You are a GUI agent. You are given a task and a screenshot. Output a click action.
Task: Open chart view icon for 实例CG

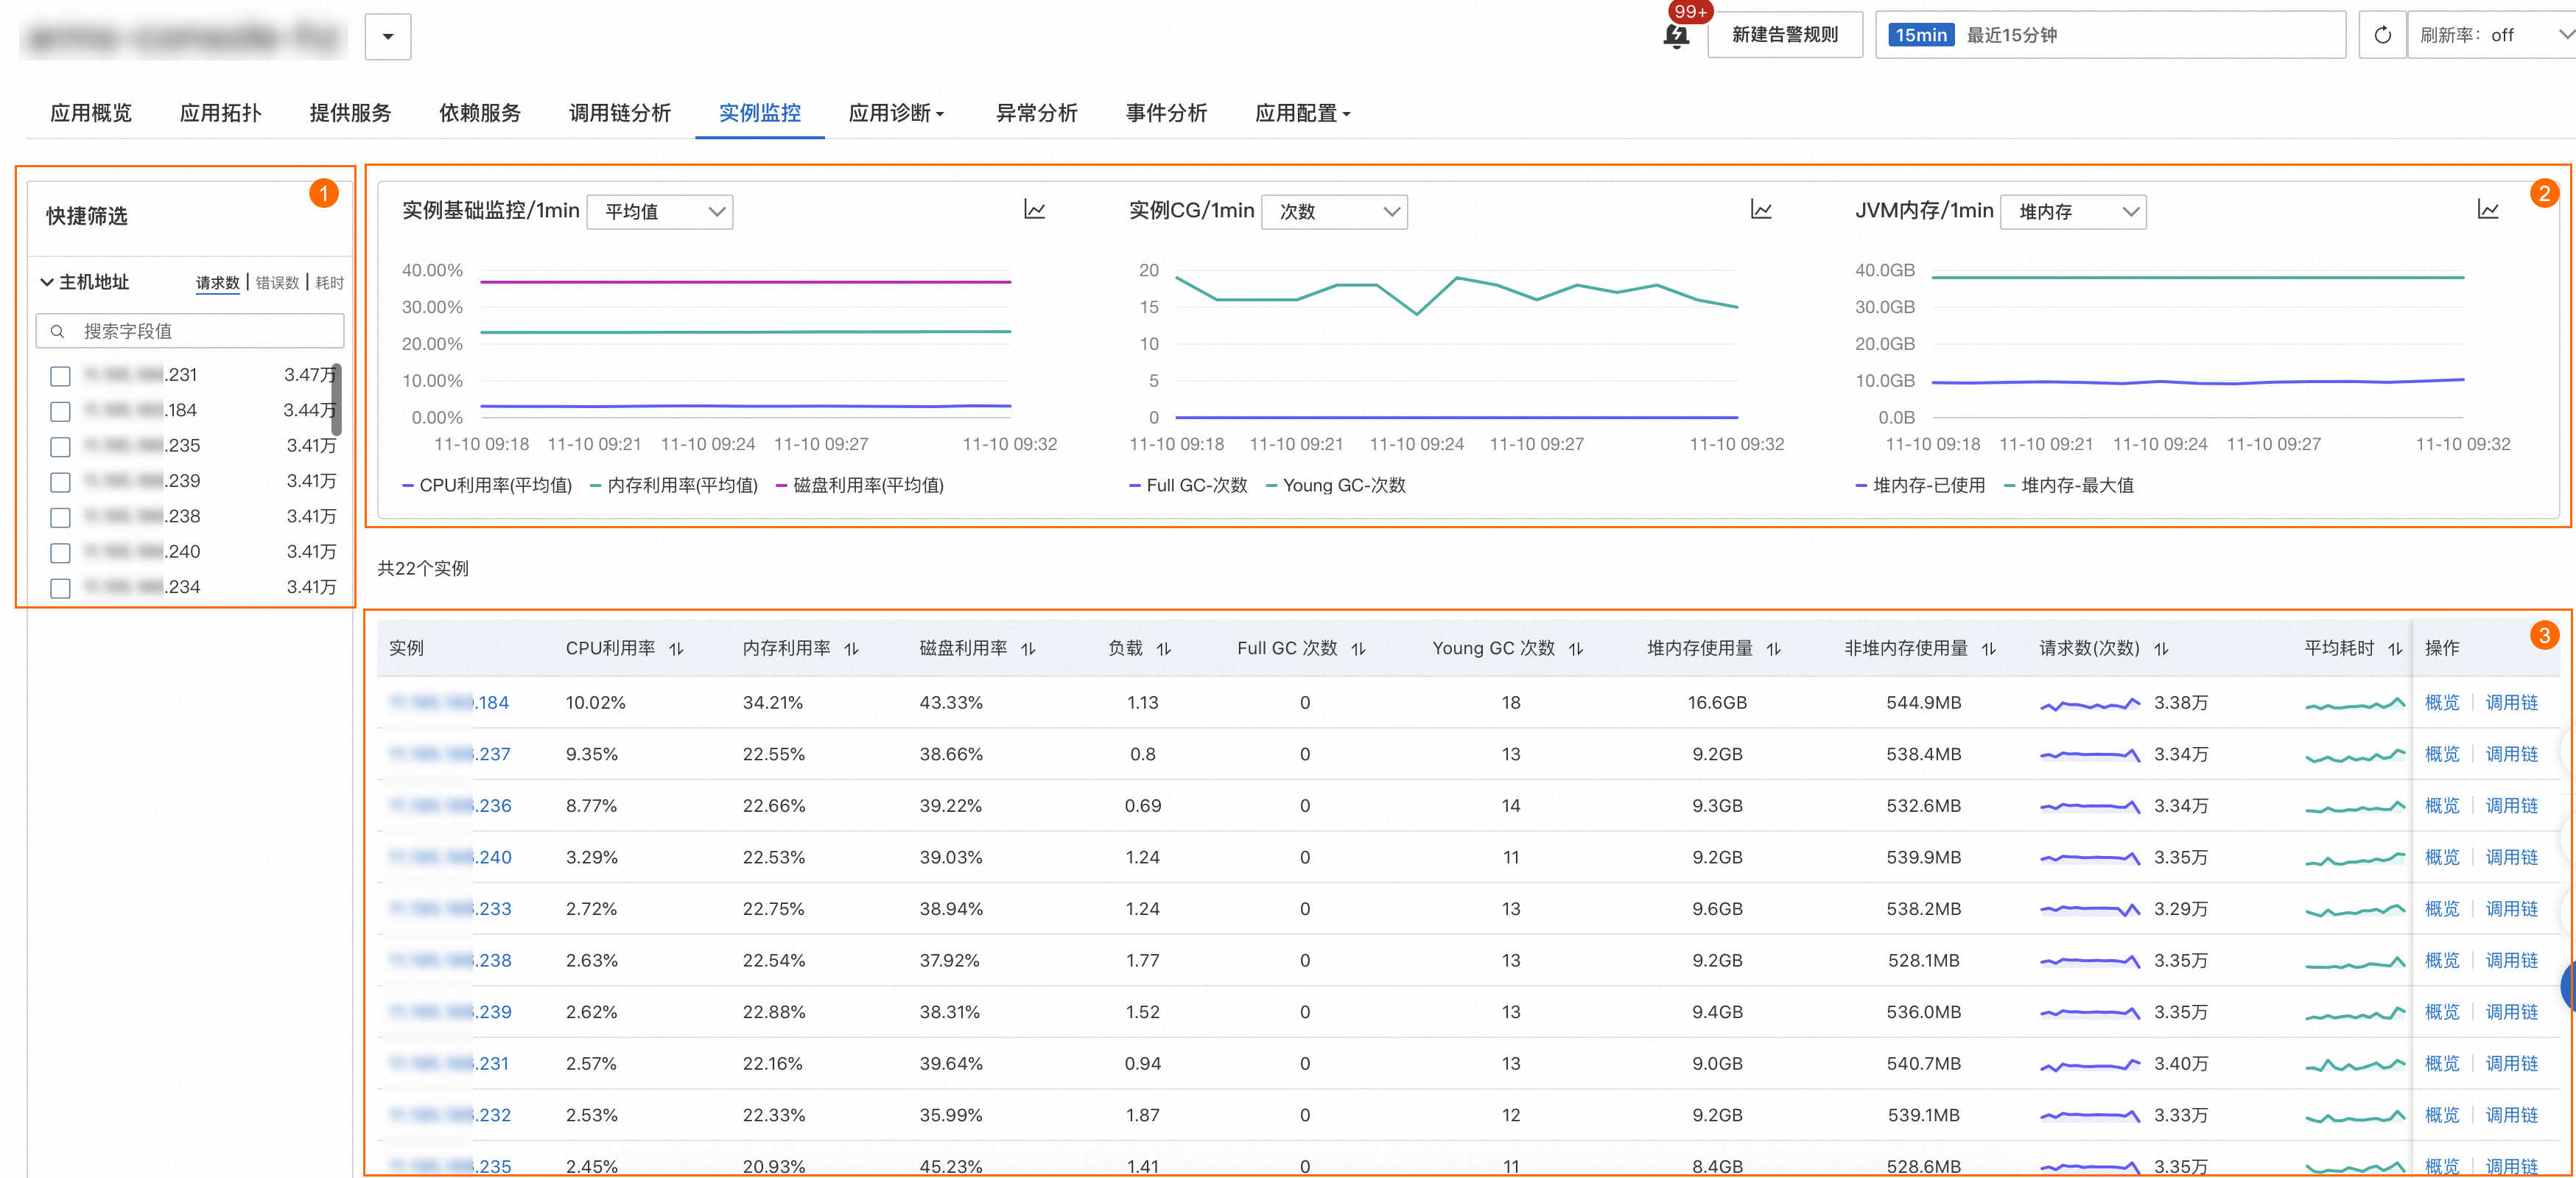tap(1761, 210)
